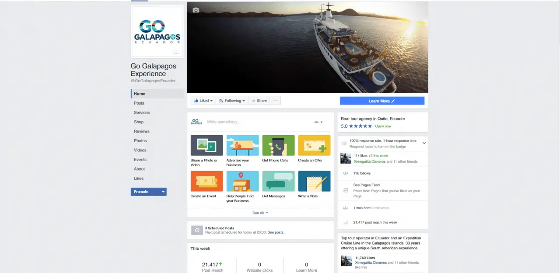Toggle the Liked button for the page
Viewport: 560px width, 273px height.
(203, 101)
